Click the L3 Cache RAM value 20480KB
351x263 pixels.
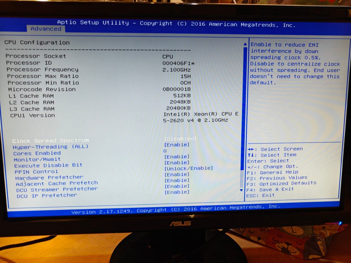click(x=178, y=108)
